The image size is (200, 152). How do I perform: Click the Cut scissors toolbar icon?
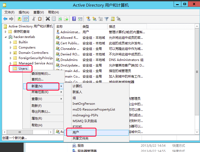point(34,19)
